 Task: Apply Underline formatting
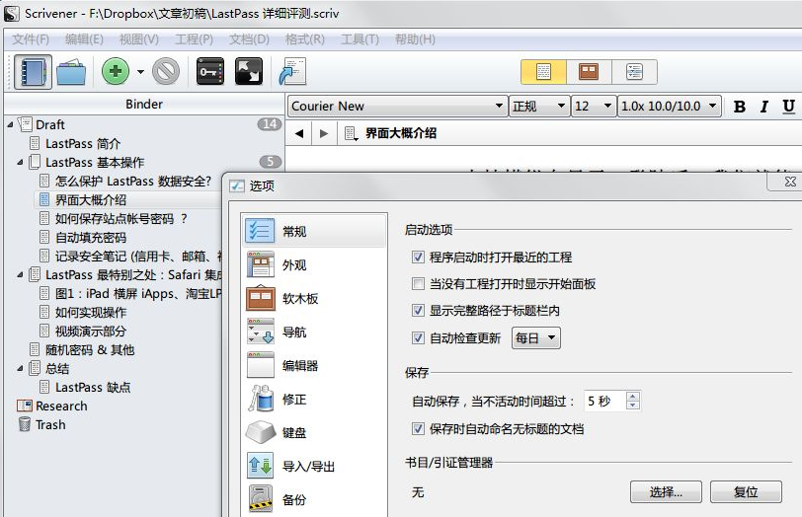pyautogui.click(x=788, y=107)
